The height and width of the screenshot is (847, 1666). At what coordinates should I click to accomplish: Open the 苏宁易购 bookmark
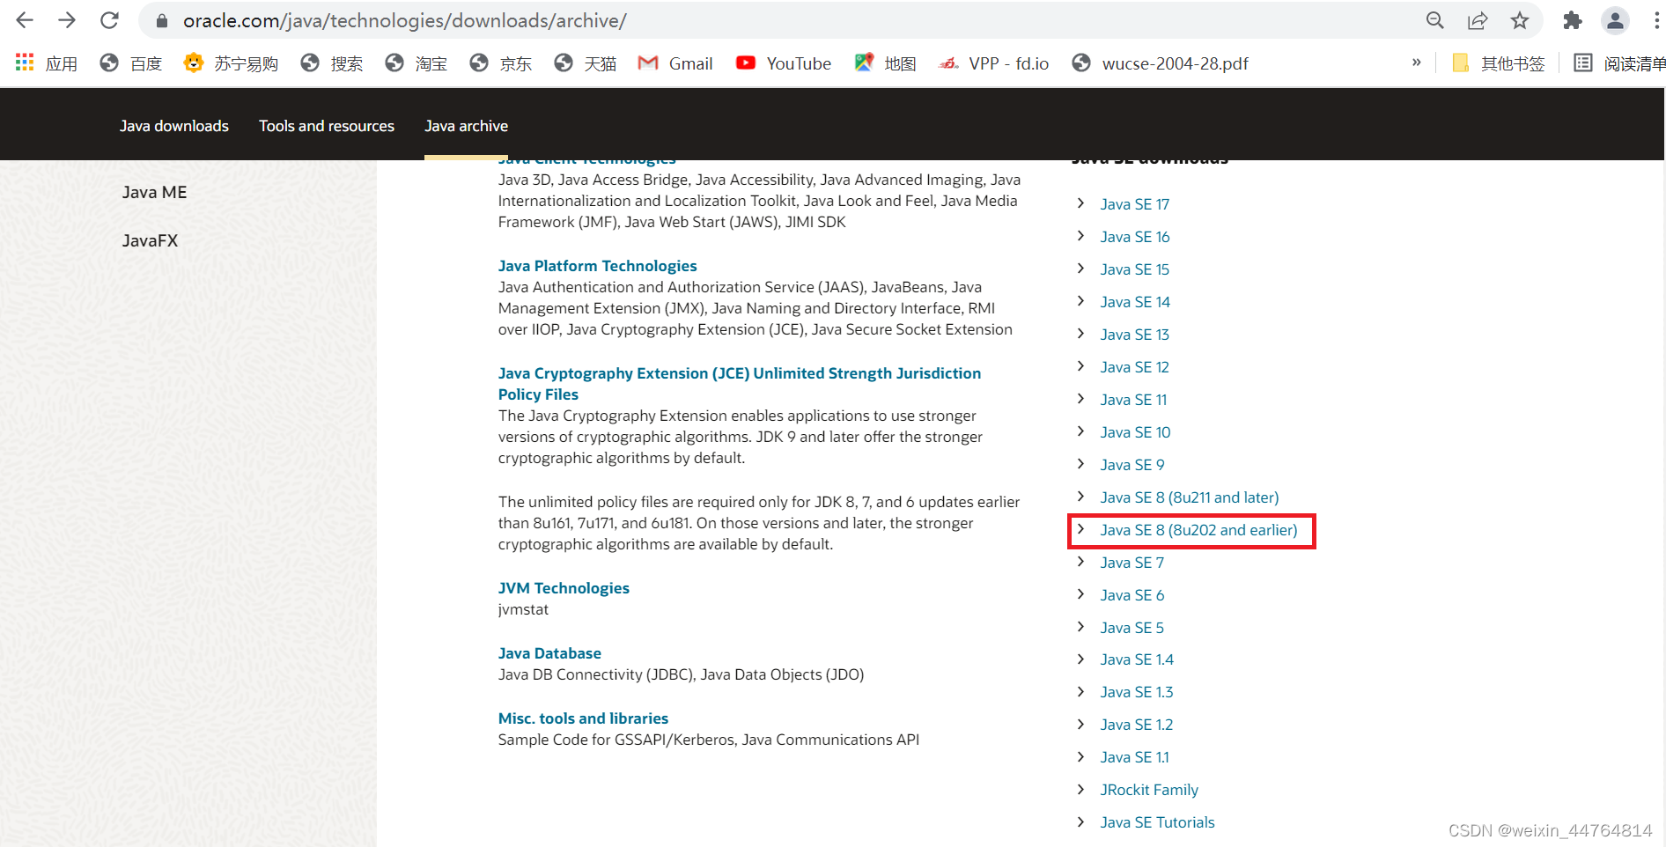[x=231, y=63]
